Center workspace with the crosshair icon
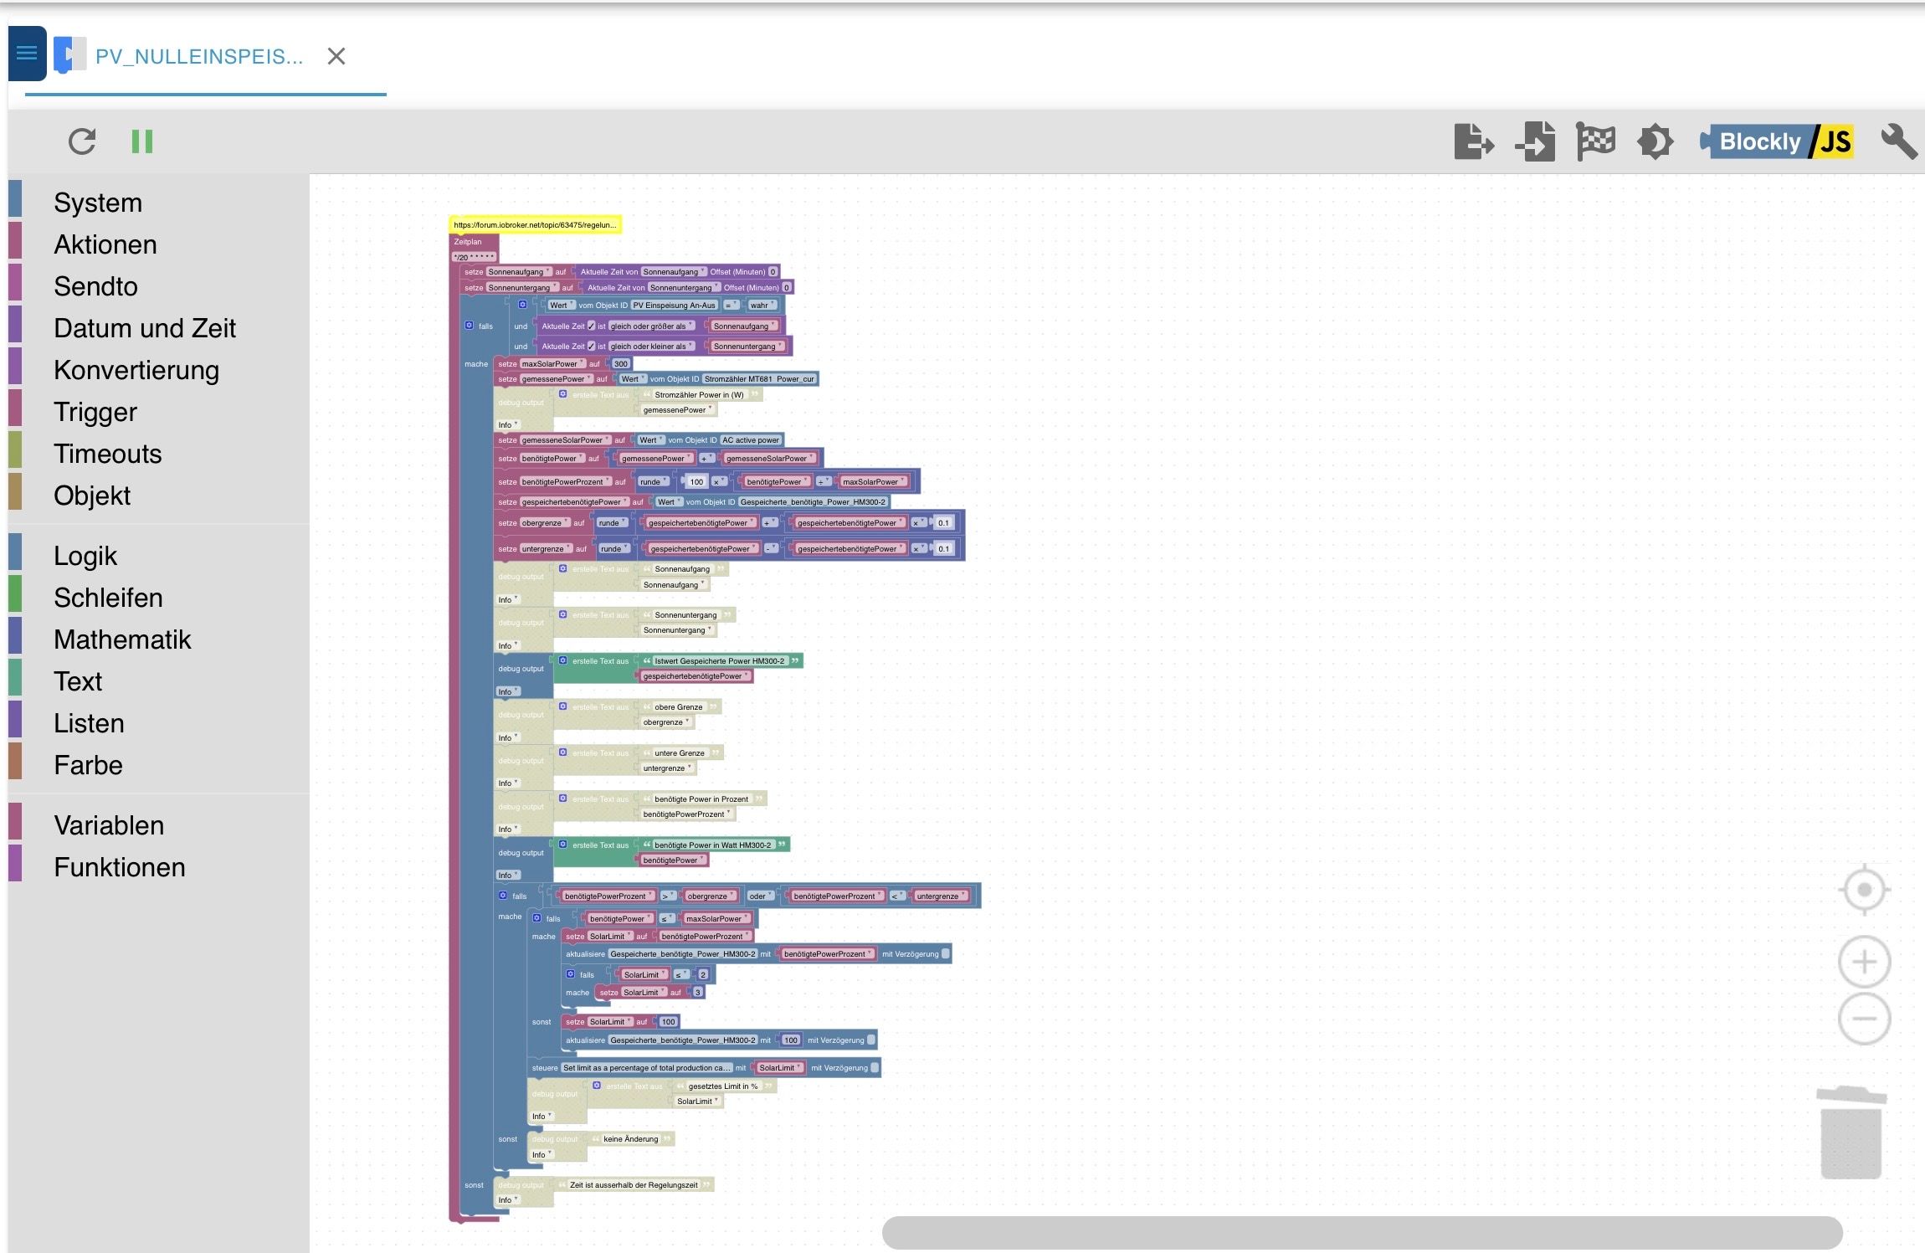The width and height of the screenshot is (1925, 1253). pyautogui.click(x=1864, y=890)
